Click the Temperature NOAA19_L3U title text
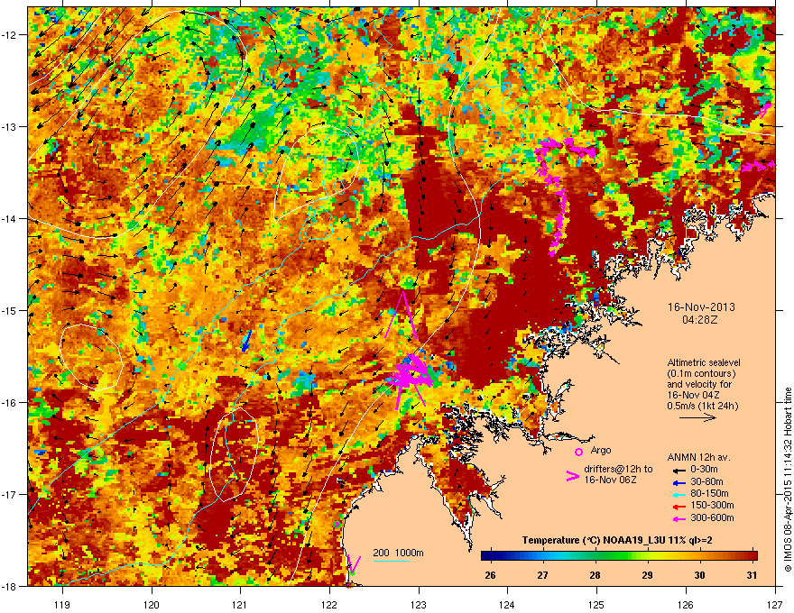 point(617,540)
